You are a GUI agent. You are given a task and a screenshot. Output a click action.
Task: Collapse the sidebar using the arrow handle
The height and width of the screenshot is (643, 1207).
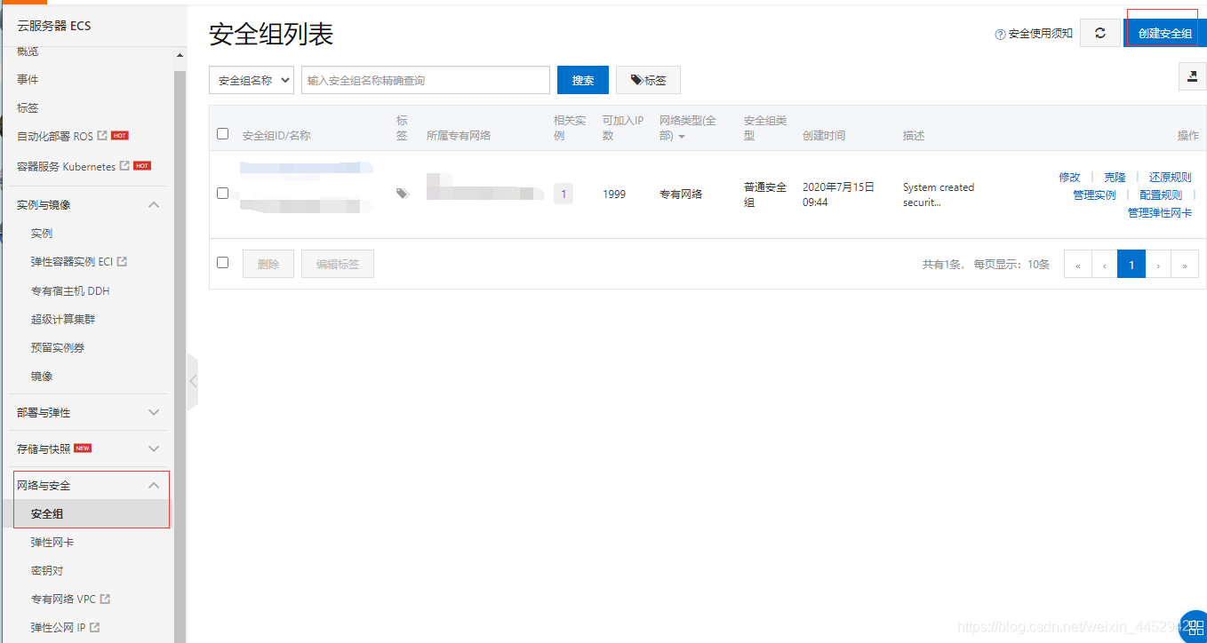coord(193,381)
